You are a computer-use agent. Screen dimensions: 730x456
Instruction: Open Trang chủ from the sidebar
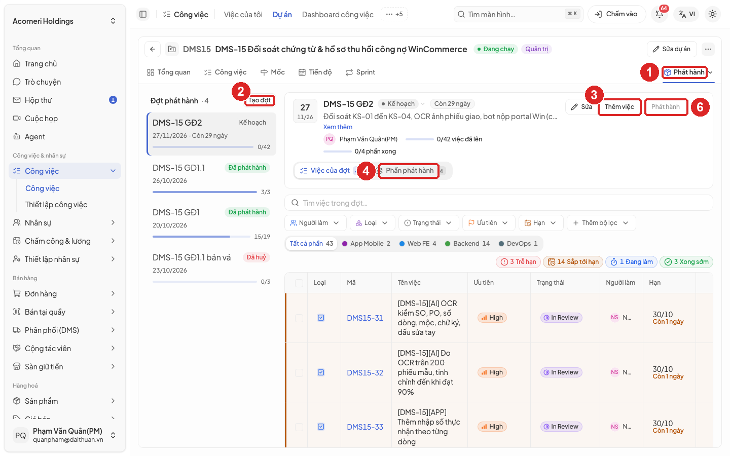click(x=65, y=64)
